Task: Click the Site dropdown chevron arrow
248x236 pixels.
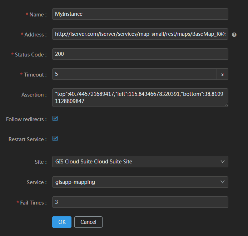Action: coord(223,162)
